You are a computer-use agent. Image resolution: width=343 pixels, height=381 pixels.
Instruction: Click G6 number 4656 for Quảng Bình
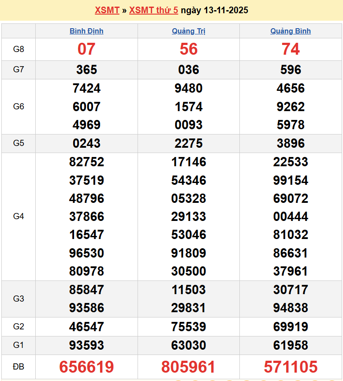pos(291,88)
